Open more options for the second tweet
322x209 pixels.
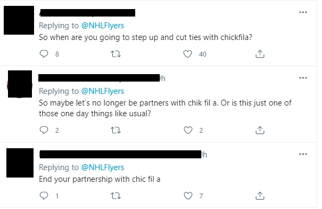pyautogui.click(x=303, y=78)
